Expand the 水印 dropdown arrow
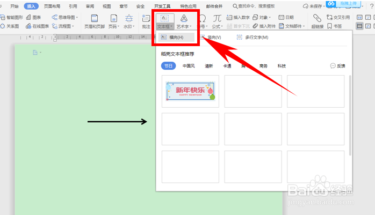Viewport: 375px width, 215px height. (x=133, y=26)
